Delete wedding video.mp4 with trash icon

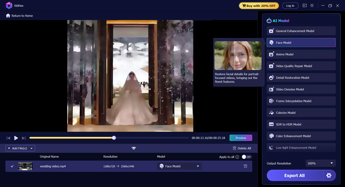coord(245,166)
